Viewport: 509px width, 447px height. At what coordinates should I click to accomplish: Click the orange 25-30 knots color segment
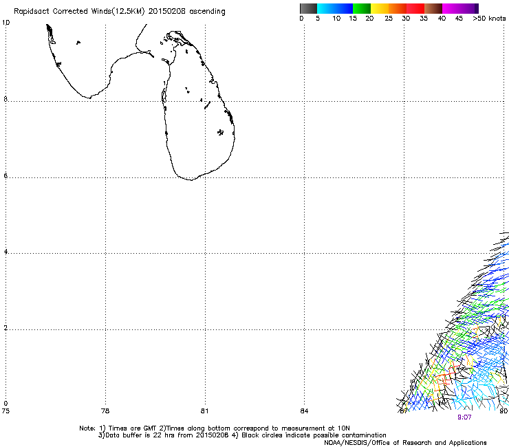(398, 8)
